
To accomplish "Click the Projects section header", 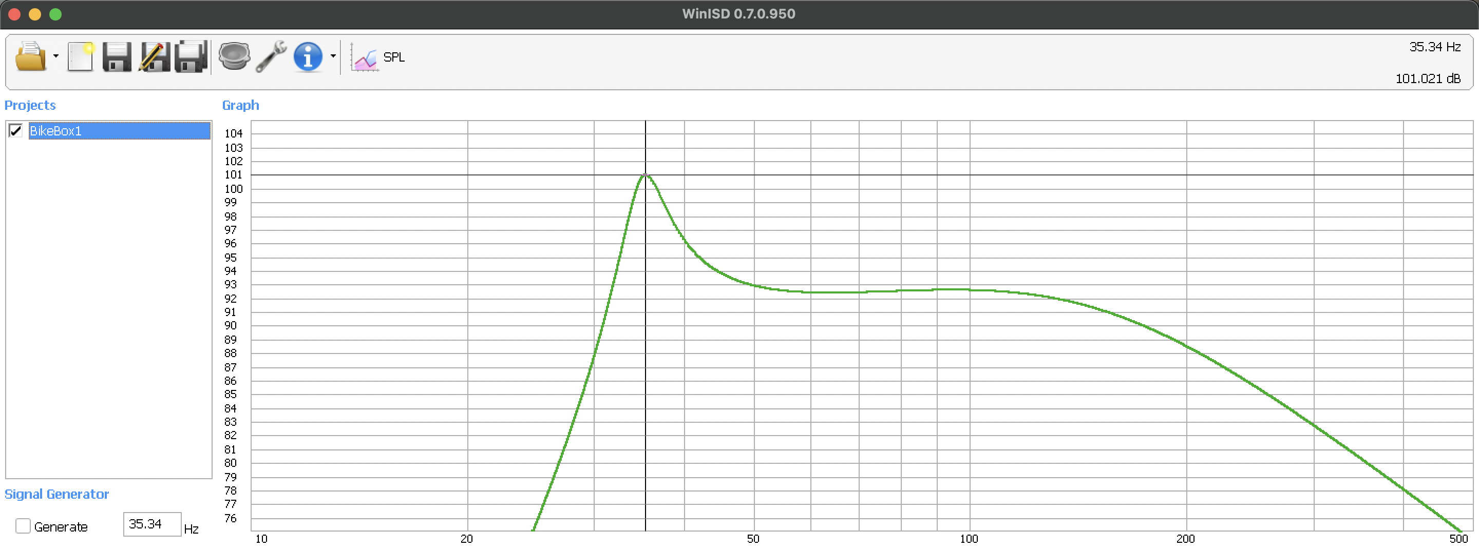I will click(30, 105).
